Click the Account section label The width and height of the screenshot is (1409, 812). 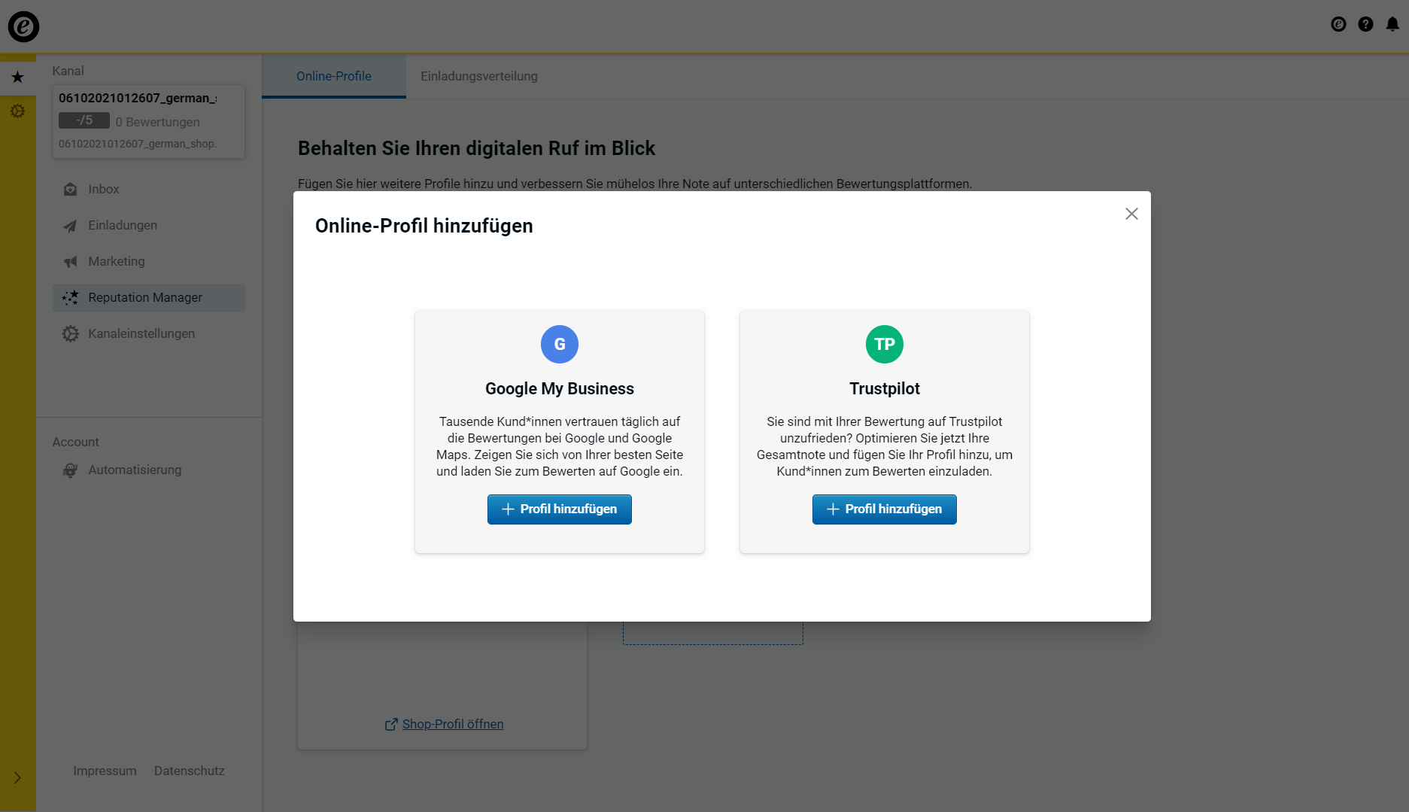76,442
